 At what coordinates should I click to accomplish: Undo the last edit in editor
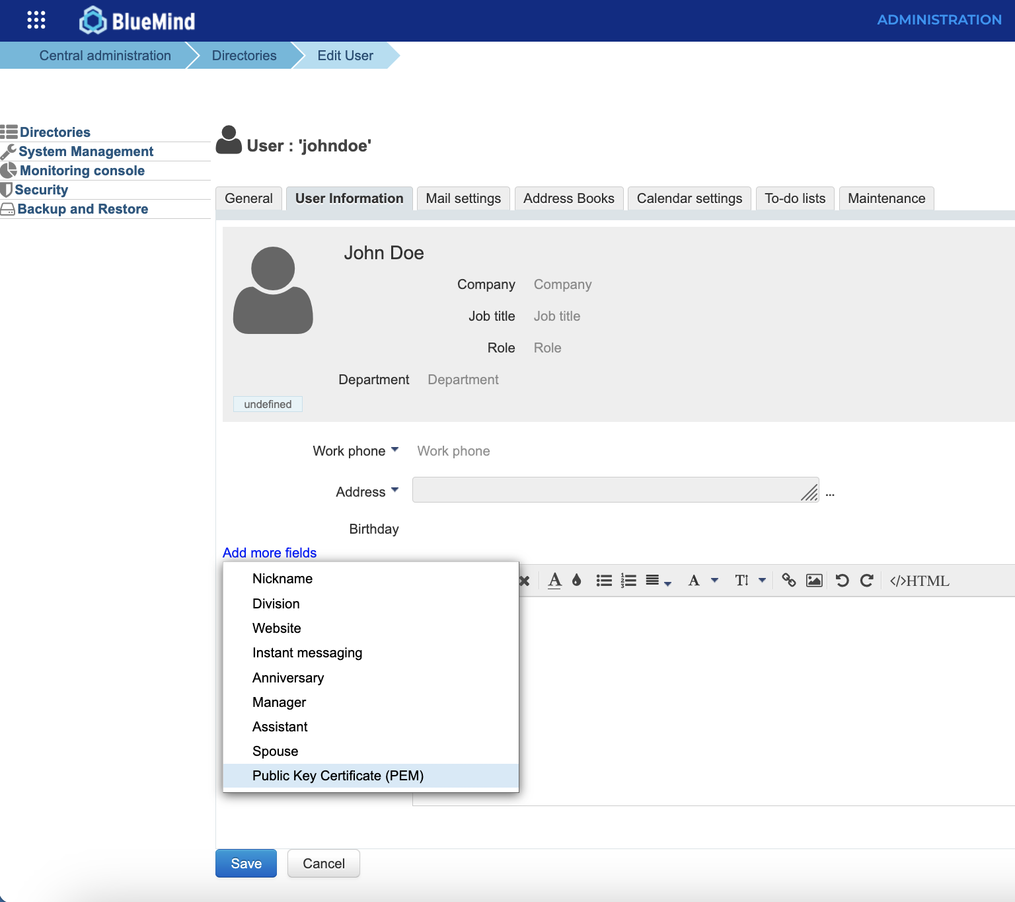pyautogui.click(x=842, y=581)
